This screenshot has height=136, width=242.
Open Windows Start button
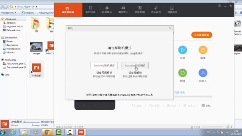[3, 132]
